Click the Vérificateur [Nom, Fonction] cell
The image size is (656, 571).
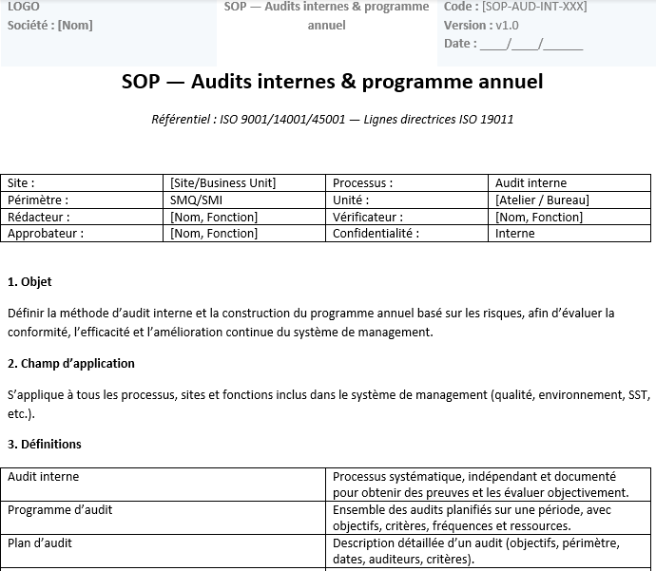click(539, 217)
